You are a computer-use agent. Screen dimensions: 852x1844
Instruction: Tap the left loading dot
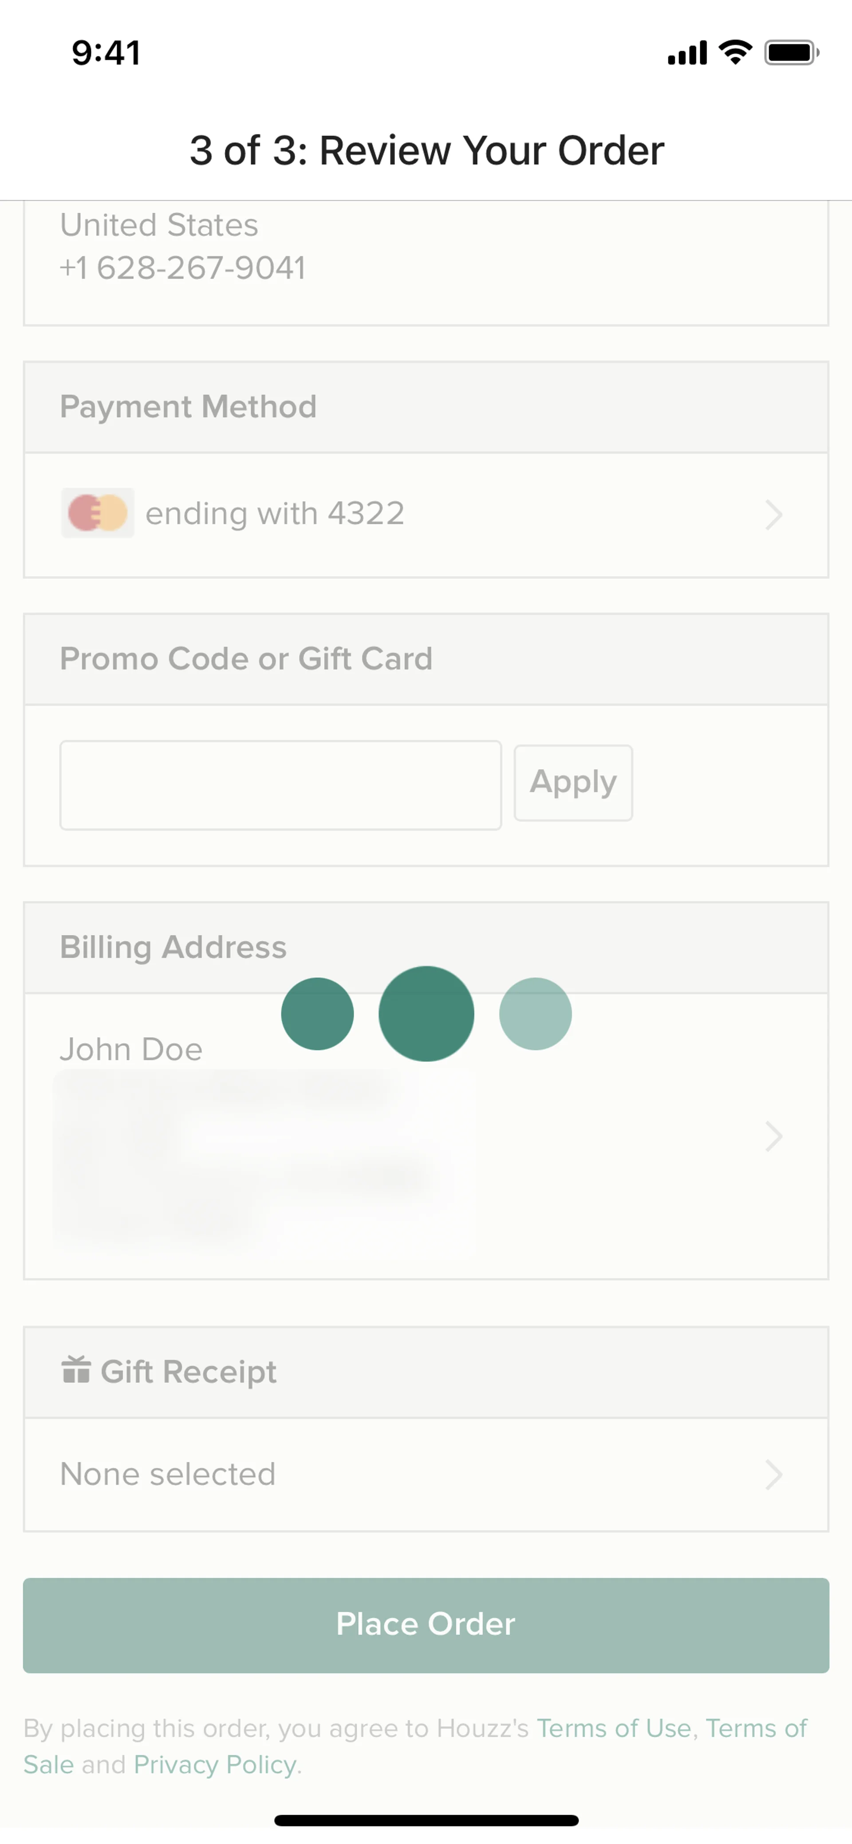317,1014
